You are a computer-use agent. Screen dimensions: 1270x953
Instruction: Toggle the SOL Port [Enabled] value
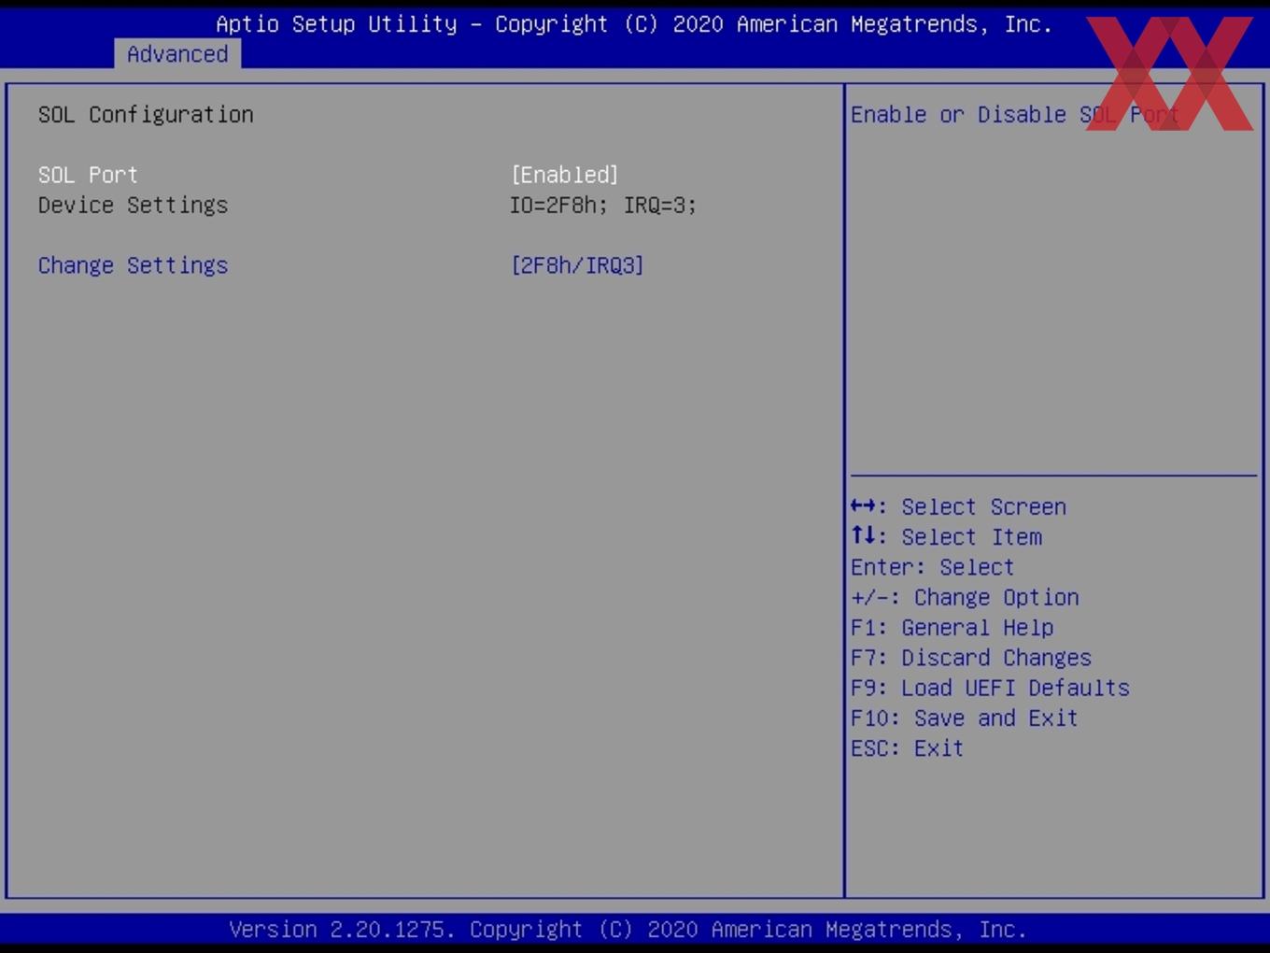[564, 175]
